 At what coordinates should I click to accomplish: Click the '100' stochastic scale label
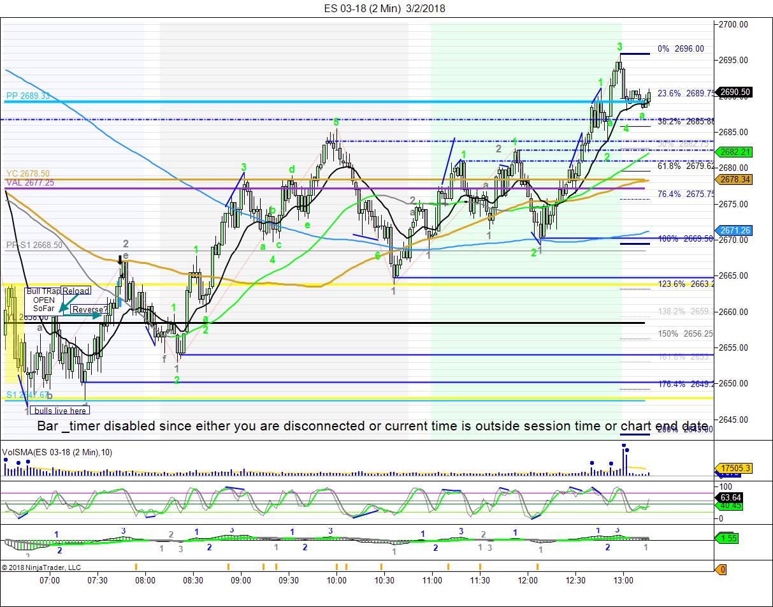(x=726, y=486)
